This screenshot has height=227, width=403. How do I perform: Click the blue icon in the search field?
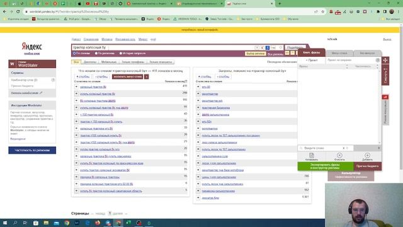point(267,48)
